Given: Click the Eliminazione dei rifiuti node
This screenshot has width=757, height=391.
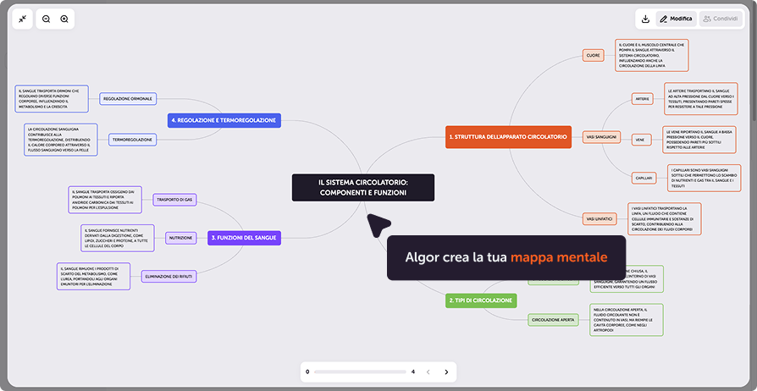Looking at the screenshot, I should [x=169, y=277].
